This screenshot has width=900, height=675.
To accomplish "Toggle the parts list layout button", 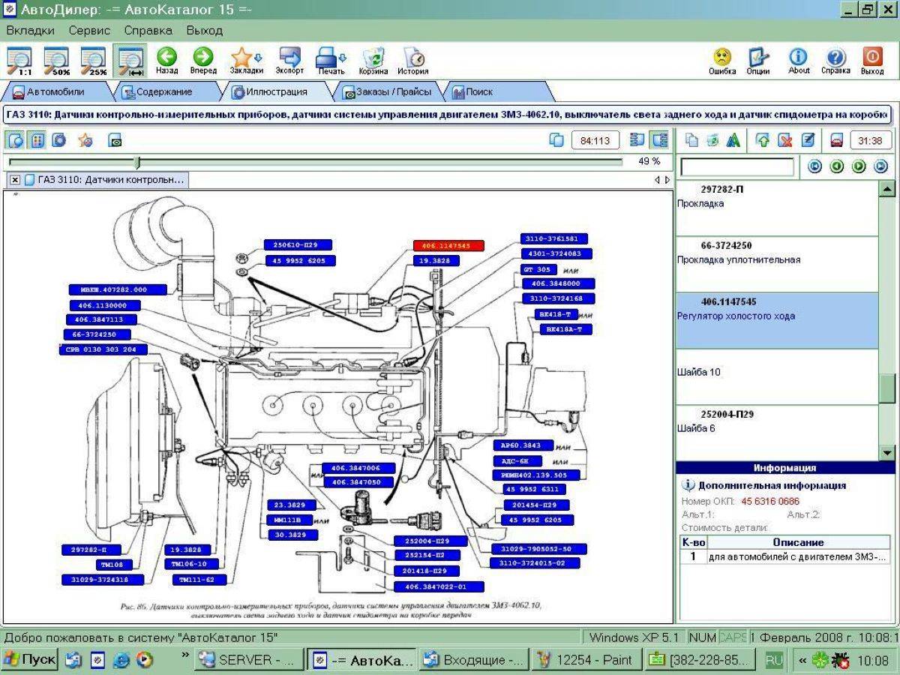I will [x=637, y=140].
